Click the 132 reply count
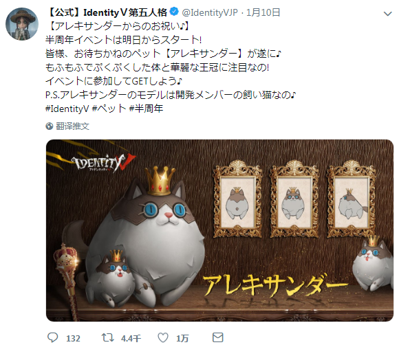Viewport: 399px width, 347px height. tap(74, 338)
